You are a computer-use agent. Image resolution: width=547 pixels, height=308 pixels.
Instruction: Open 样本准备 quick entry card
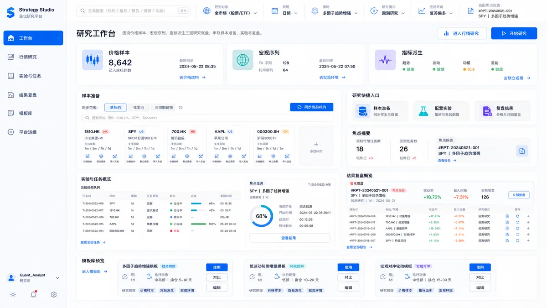tap(380, 111)
